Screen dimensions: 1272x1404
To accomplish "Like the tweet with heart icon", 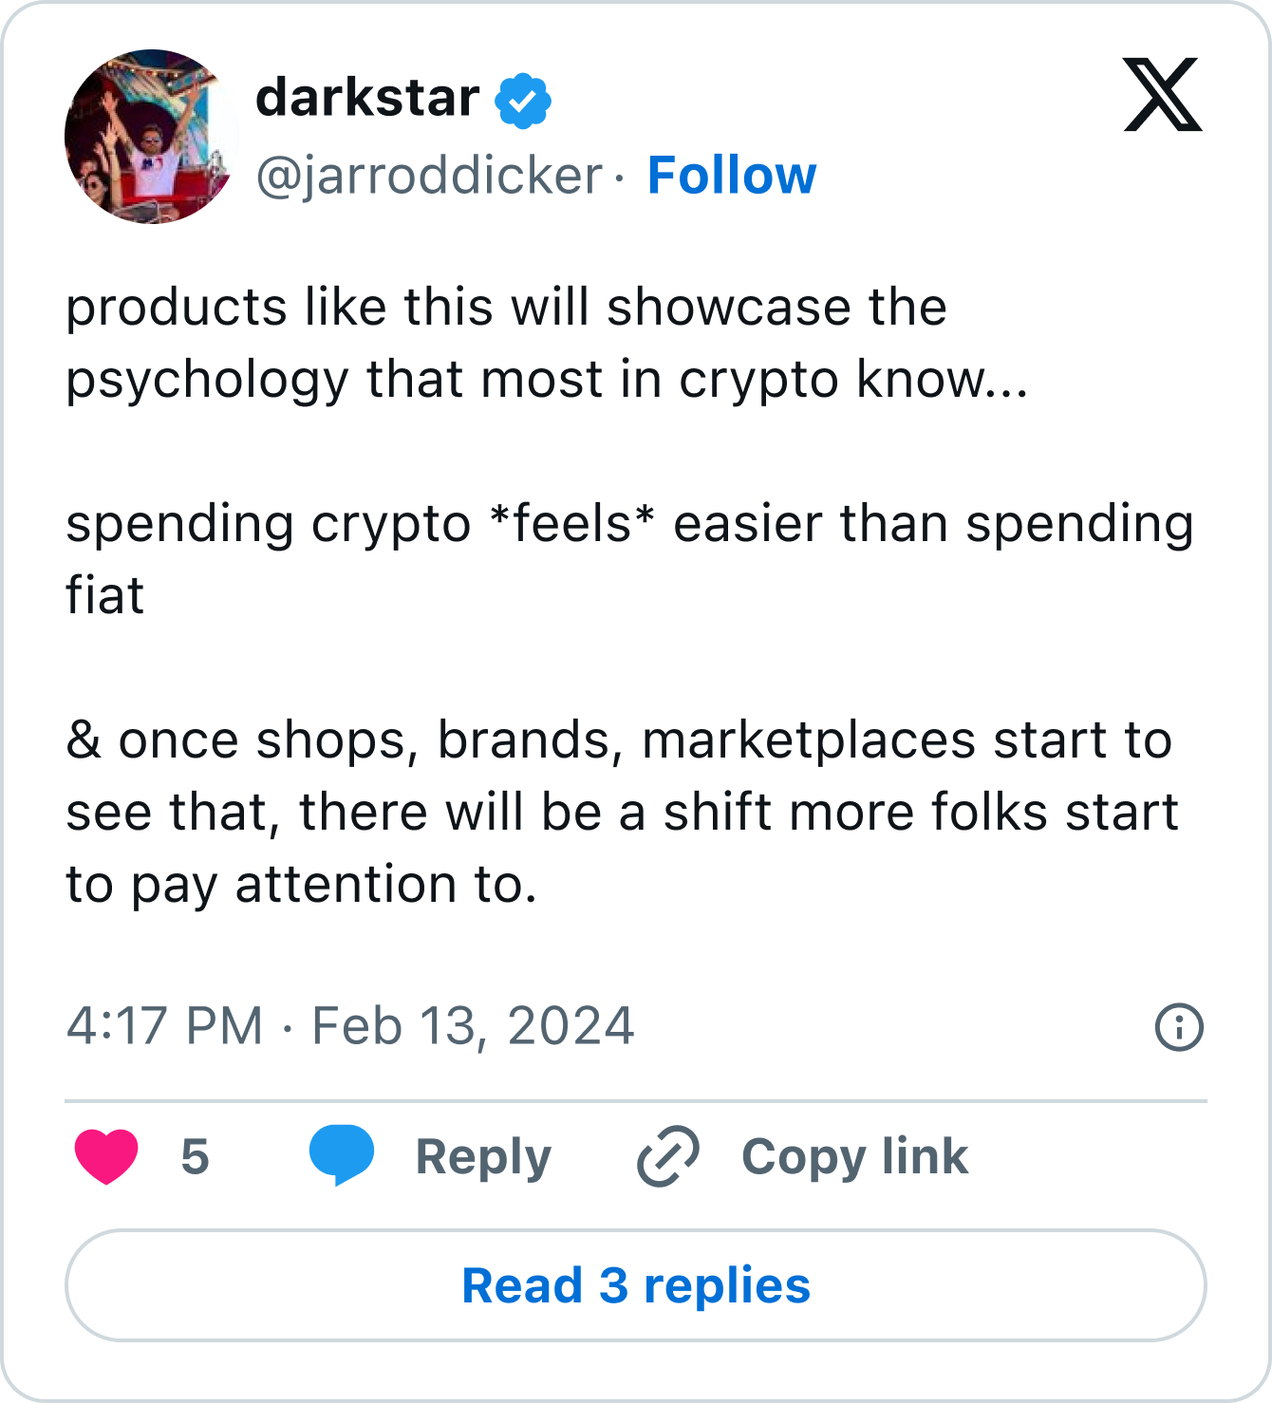I will point(106,1156).
